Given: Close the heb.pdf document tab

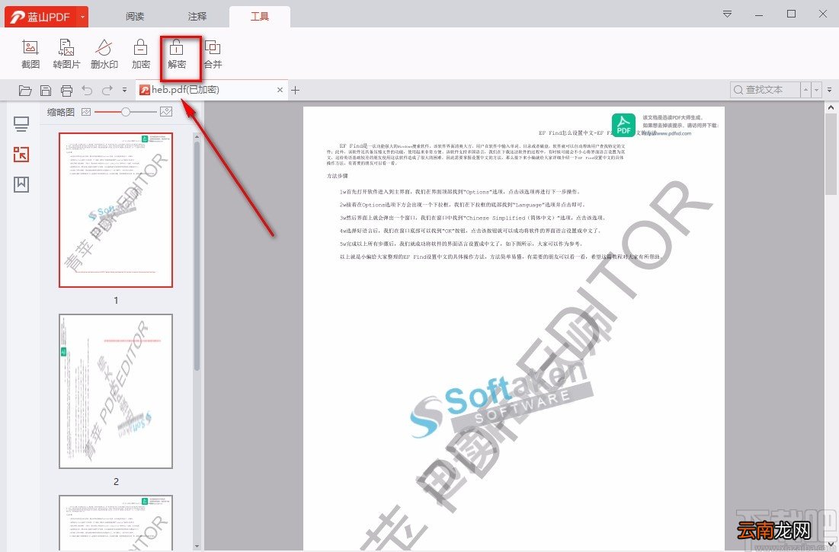Looking at the screenshot, I should (x=280, y=90).
